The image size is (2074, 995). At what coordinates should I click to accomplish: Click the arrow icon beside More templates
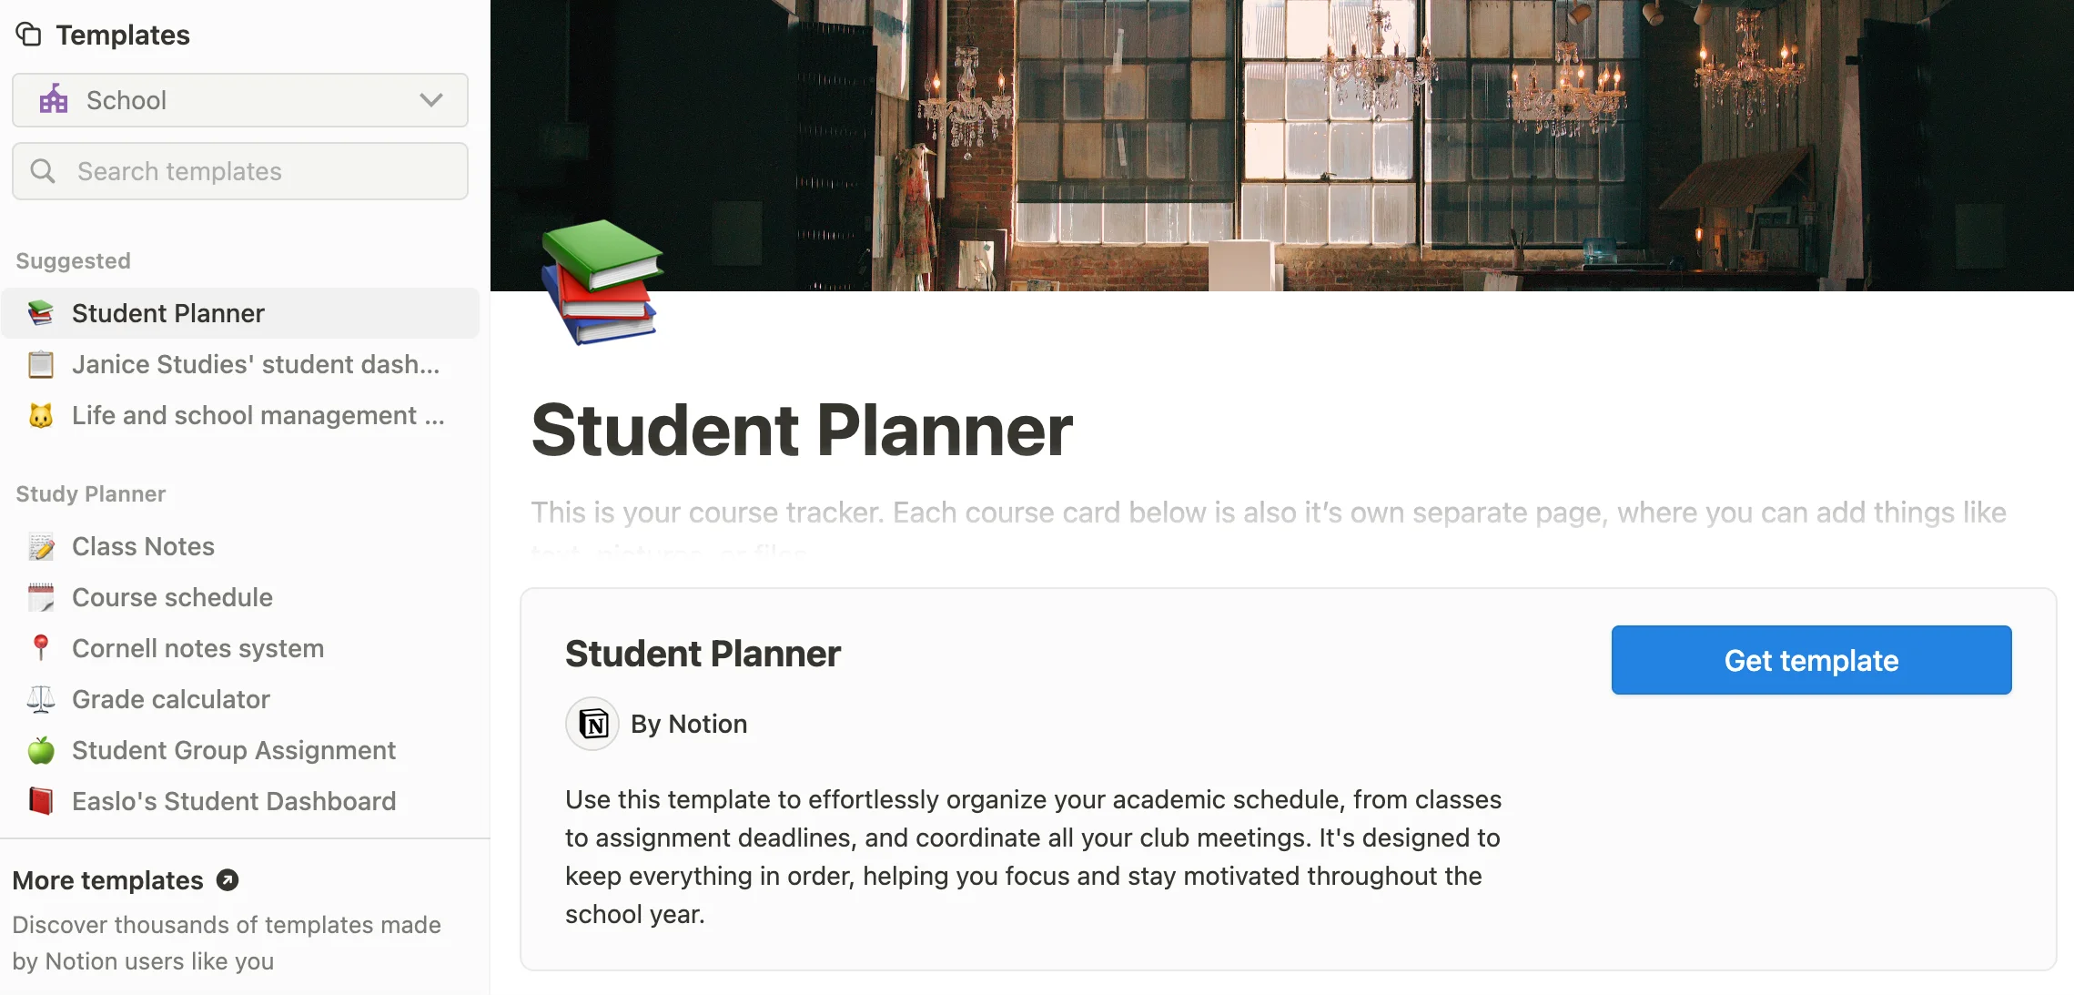tap(228, 880)
